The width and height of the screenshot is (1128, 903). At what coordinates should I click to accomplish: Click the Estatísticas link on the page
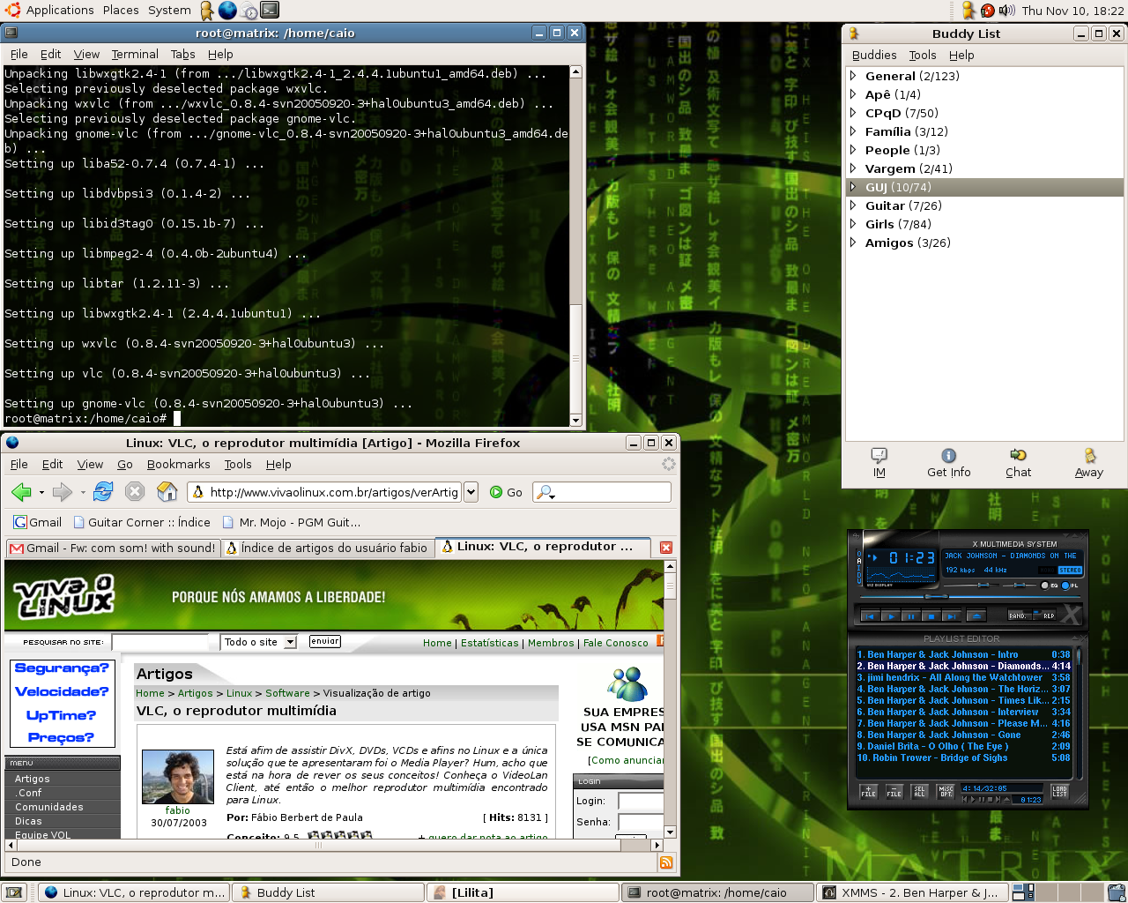490,643
